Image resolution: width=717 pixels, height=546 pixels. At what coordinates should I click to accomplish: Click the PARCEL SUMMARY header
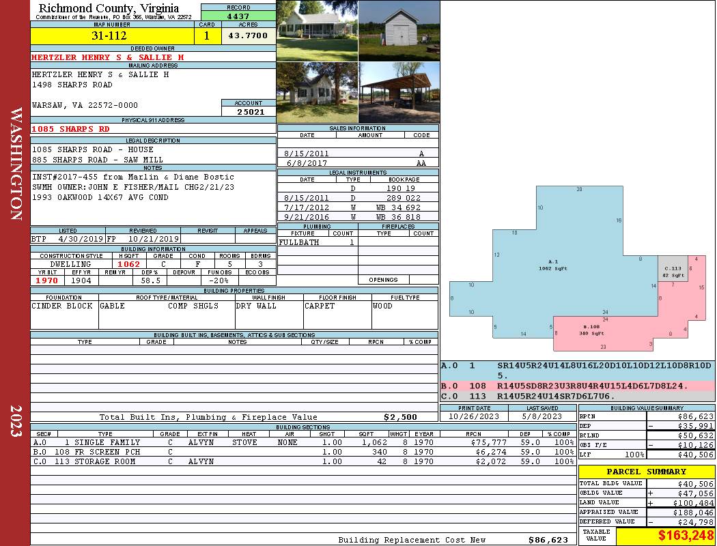coord(647,472)
